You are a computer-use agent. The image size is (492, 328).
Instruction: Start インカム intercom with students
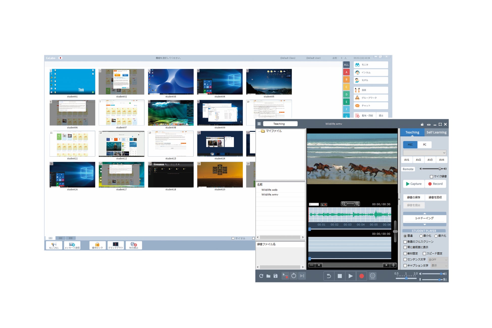(370, 72)
